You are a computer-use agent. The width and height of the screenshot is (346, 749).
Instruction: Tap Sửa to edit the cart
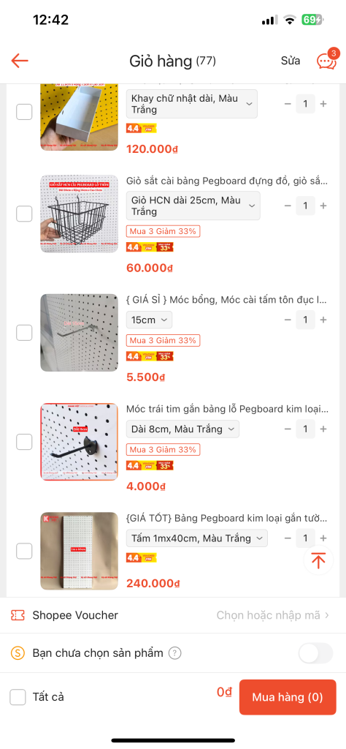(x=291, y=61)
